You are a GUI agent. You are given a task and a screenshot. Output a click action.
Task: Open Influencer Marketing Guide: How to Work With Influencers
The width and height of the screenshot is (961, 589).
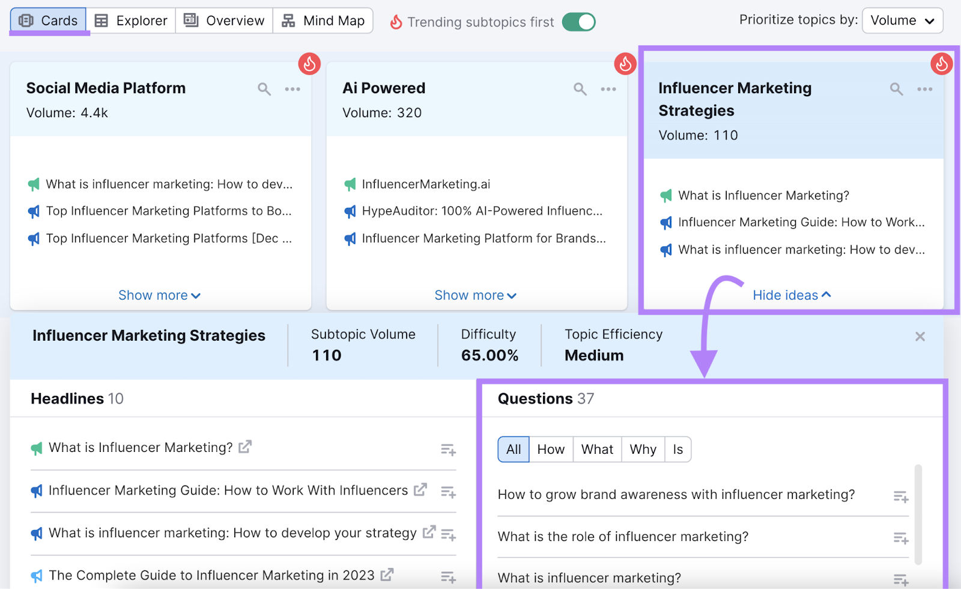click(228, 490)
